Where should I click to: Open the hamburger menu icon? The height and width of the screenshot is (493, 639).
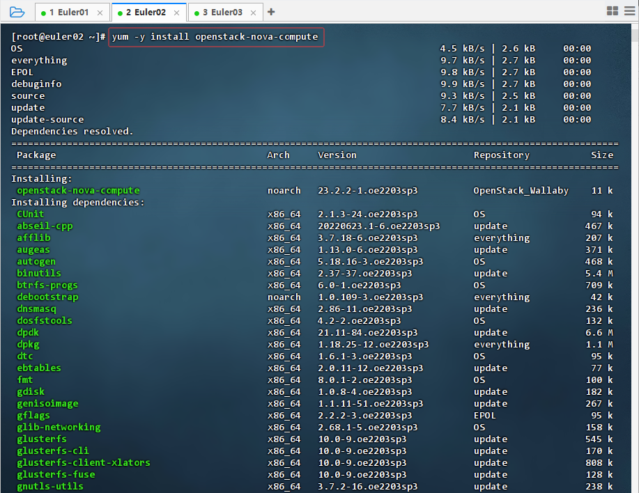coord(630,11)
